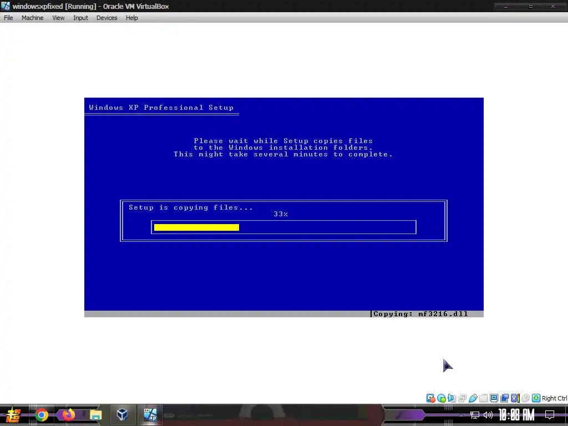Select the running XP VM taskbar icon
The width and height of the screenshot is (568, 426).
(x=150, y=415)
